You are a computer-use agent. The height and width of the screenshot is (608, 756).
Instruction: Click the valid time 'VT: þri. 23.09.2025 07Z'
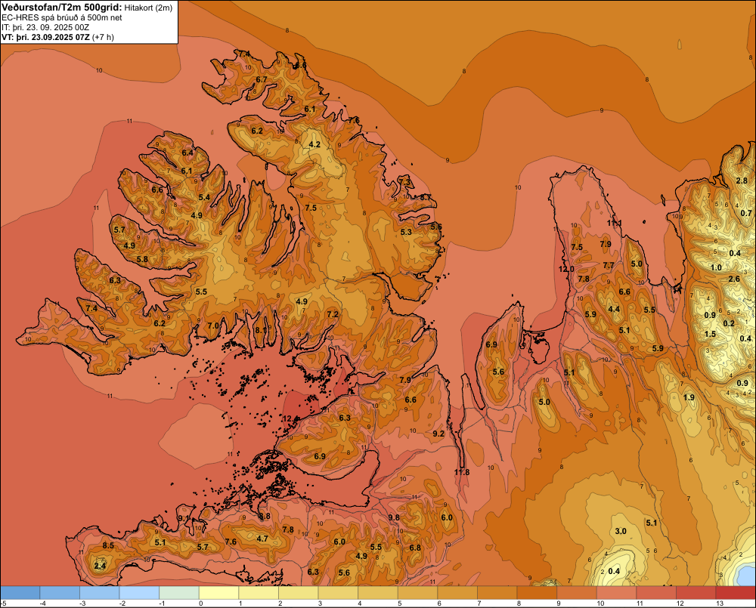(x=45, y=37)
